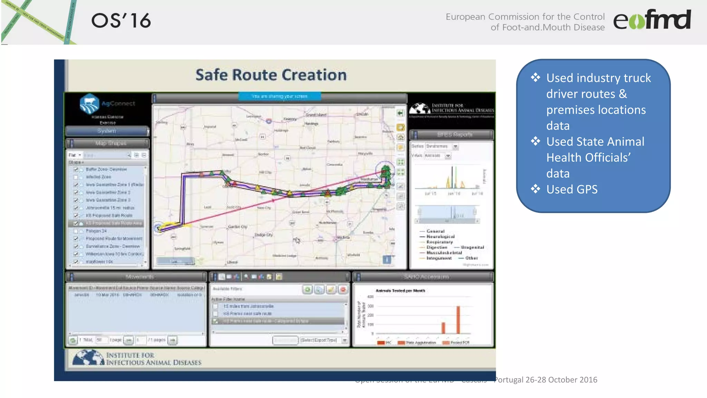This screenshot has height=398, width=707.
Task: Open the Select Export Type dropdown
Action: coord(345,340)
